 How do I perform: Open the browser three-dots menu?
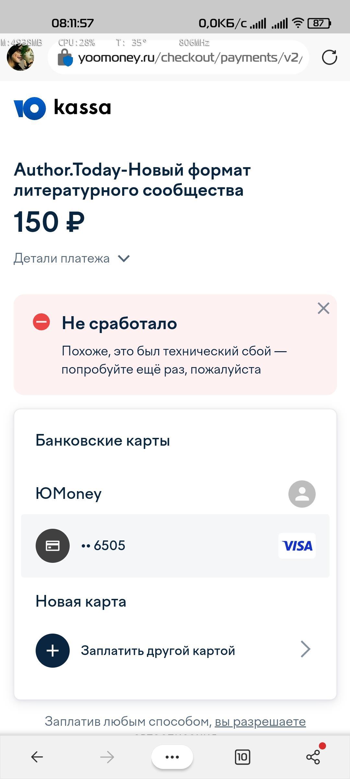pos(172,757)
